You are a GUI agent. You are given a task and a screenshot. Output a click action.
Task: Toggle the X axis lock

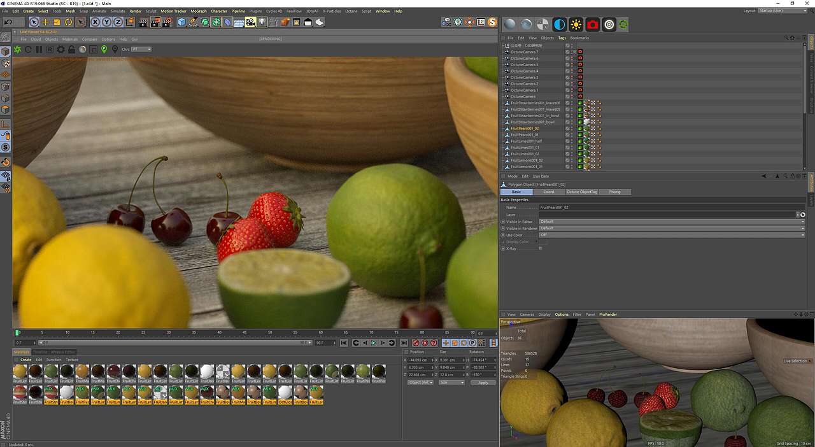click(x=96, y=22)
